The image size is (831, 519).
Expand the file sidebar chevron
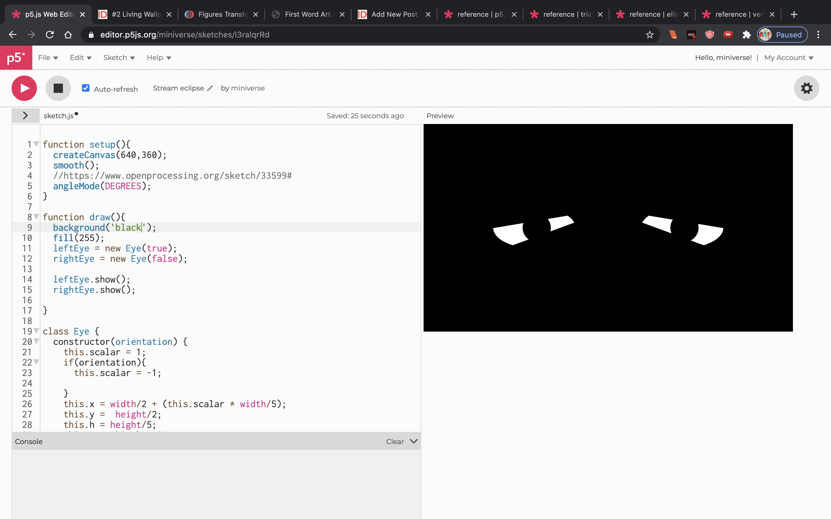(x=25, y=115)
